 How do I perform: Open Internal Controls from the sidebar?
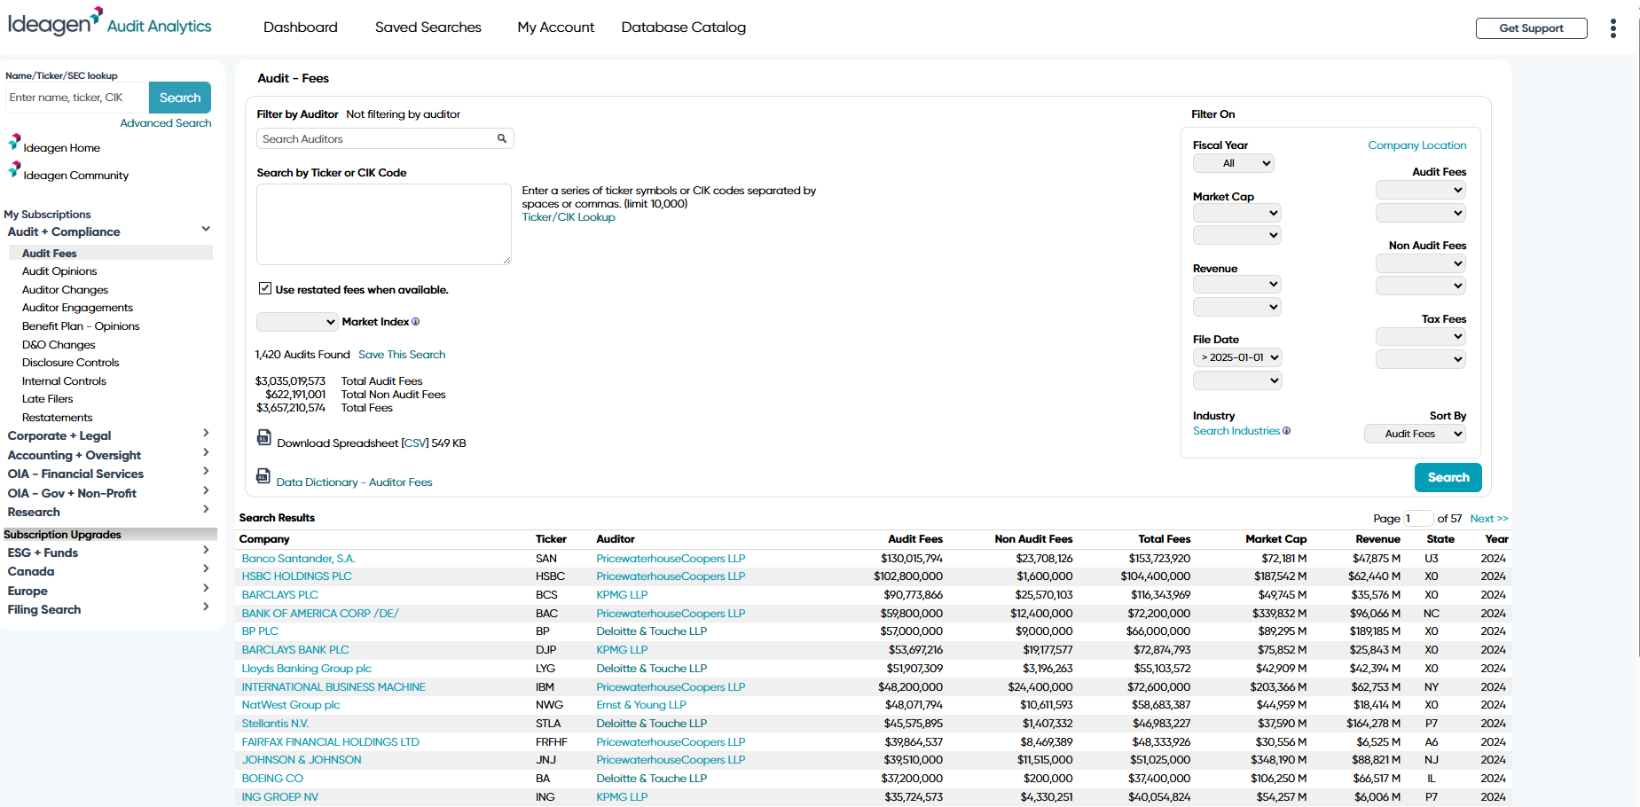coord(64,381)
